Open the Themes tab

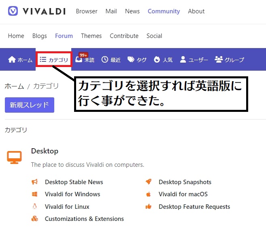91,36
